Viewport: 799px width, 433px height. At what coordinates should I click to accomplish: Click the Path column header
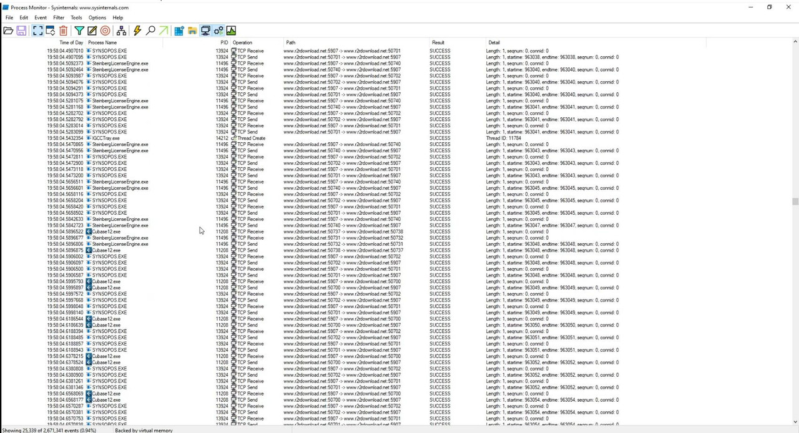click(x=291, y=42)
